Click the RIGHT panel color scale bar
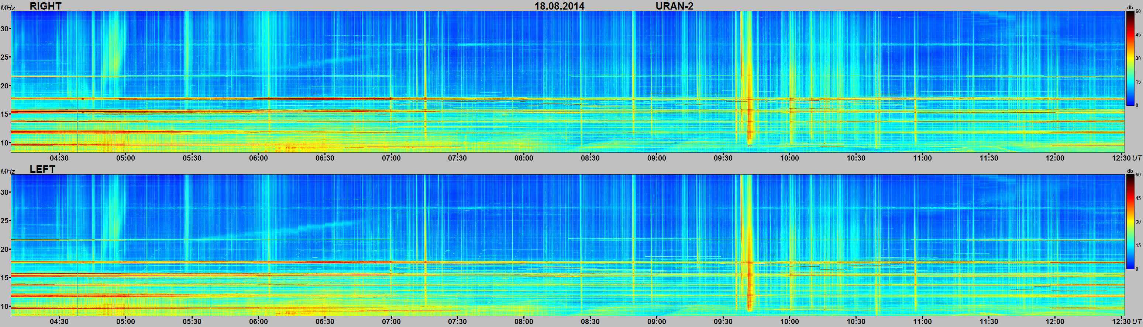 (x=1130, y=59)
